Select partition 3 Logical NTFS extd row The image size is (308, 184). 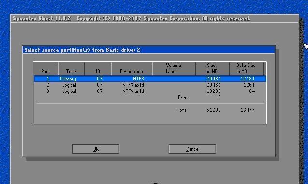click(x=150, y=91)
